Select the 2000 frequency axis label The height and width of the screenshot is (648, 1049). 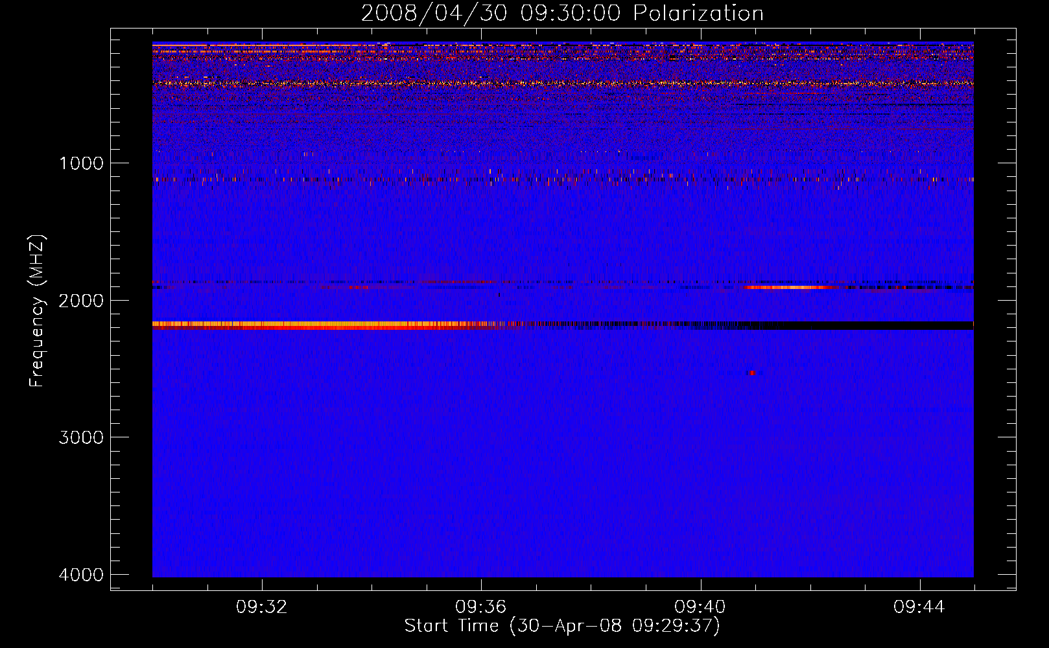point(81,301)
